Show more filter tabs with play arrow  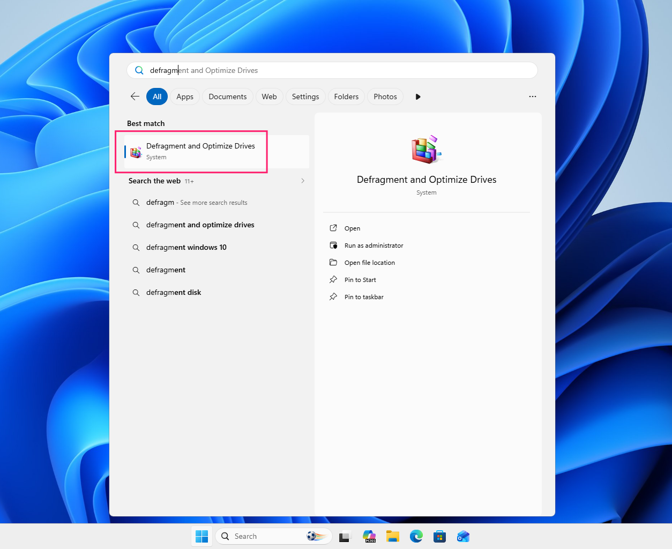418,97
